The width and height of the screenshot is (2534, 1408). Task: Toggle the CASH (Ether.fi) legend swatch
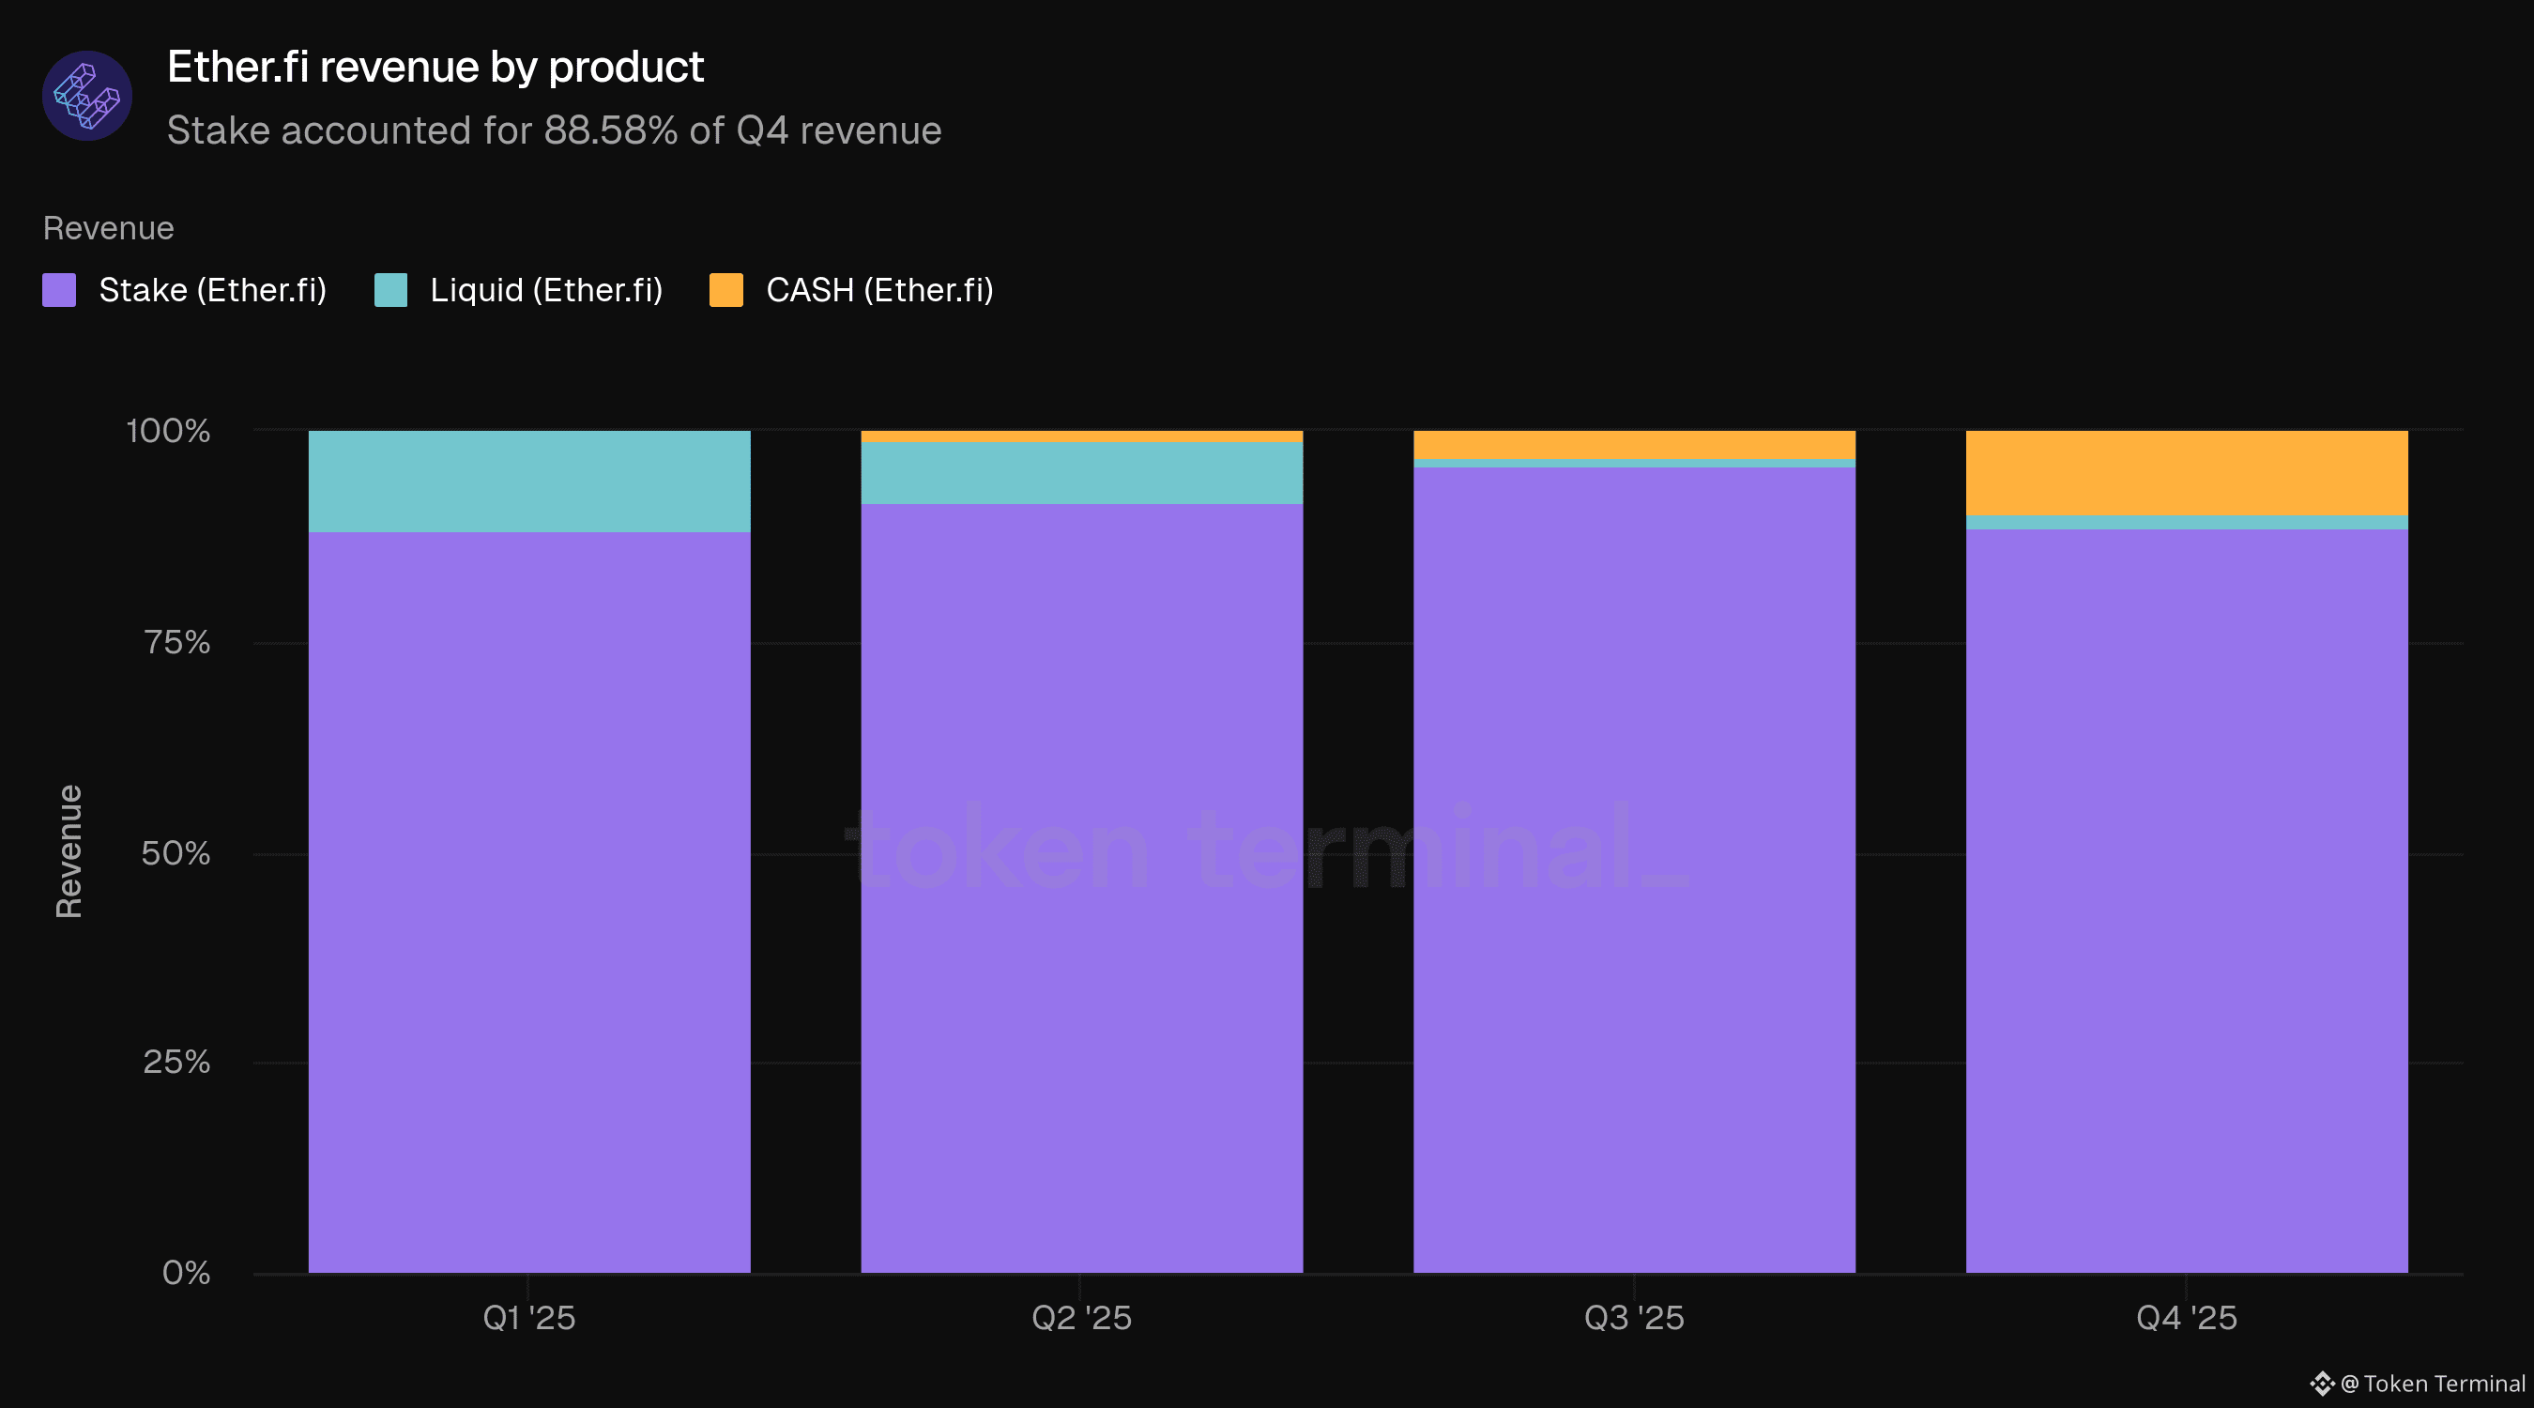tap(726, 290)
